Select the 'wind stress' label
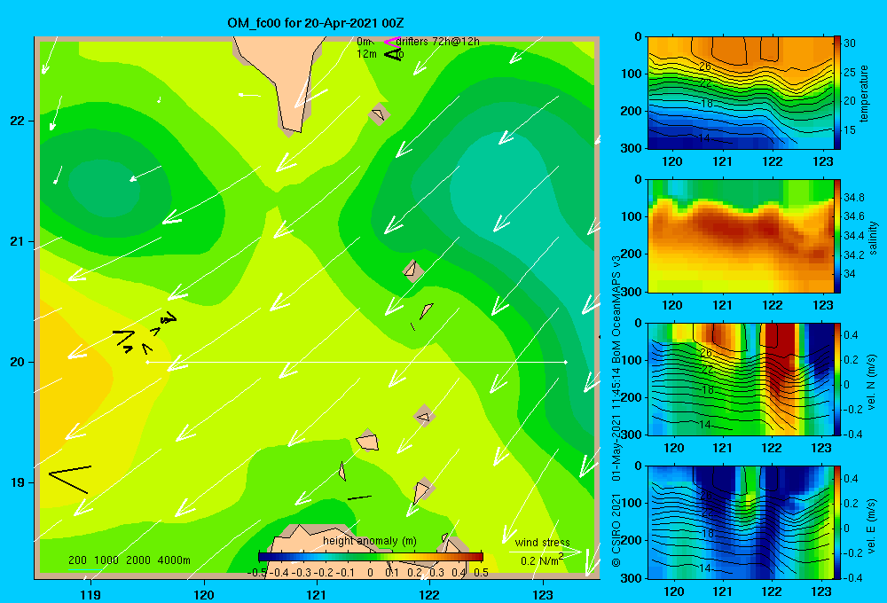Image resolution: width=887 pixels, height=603 pixels. (x=543, y=542)
